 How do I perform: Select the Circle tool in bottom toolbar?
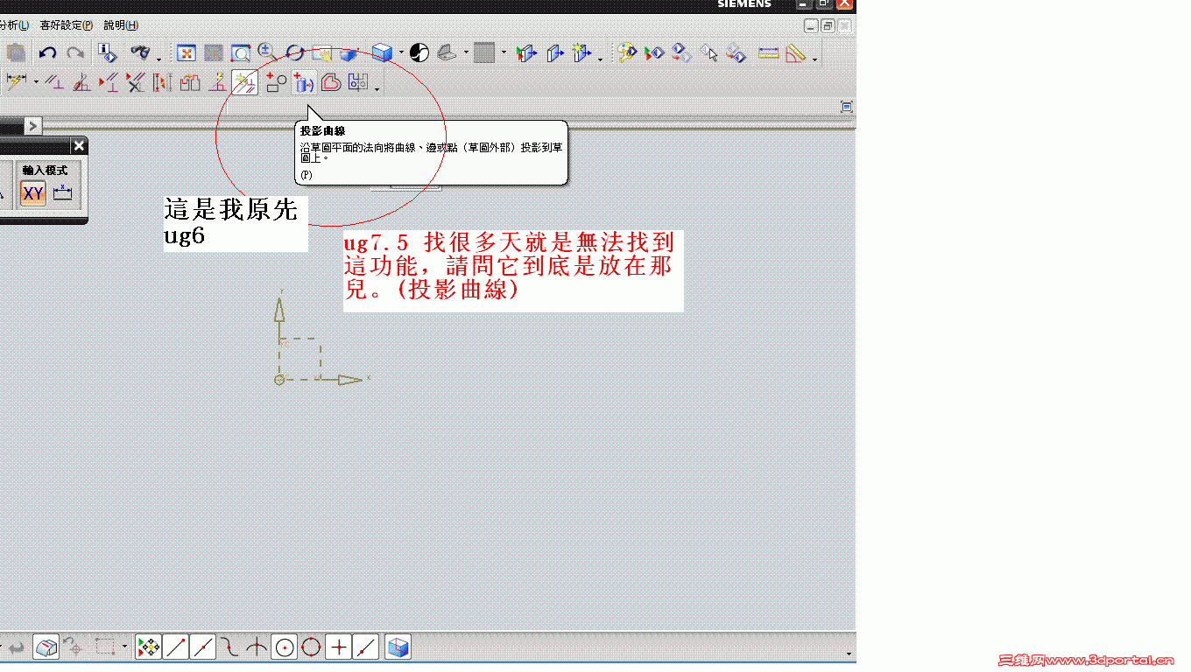(285, 647)
